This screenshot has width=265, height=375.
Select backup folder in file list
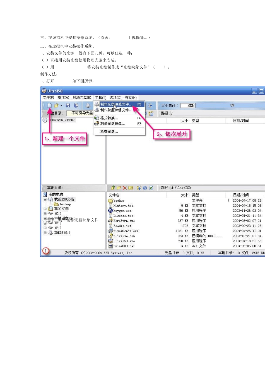tap(119, 201)
